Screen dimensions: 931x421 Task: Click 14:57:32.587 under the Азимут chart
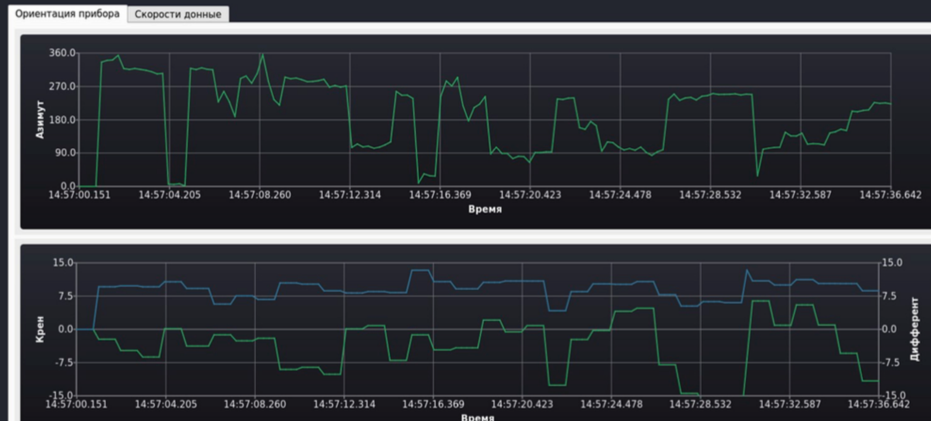[801, 195]
